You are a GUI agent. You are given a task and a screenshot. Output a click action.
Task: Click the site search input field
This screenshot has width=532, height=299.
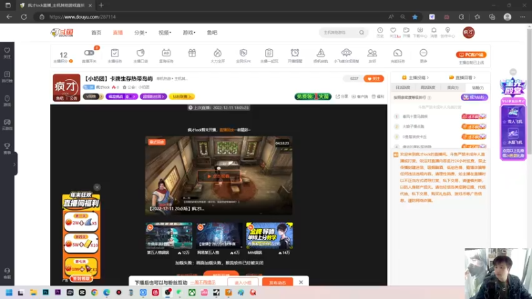338,33
